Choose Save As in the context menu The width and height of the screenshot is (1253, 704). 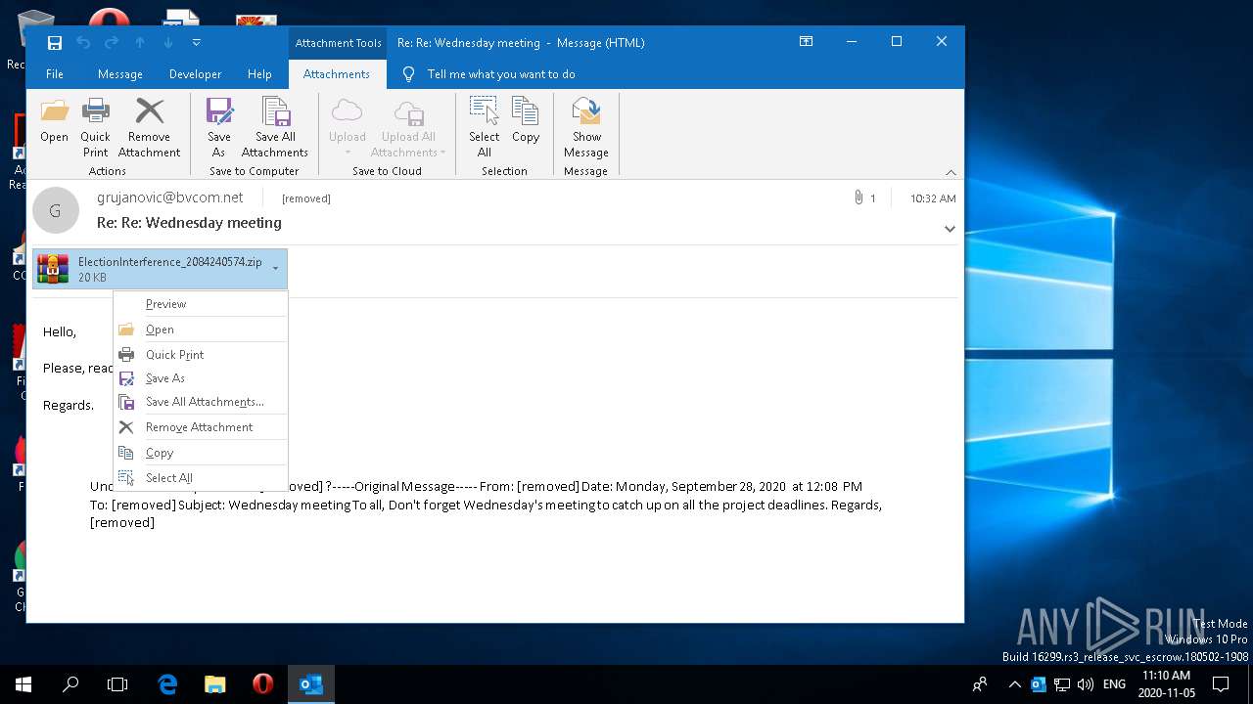coord(201,378)
